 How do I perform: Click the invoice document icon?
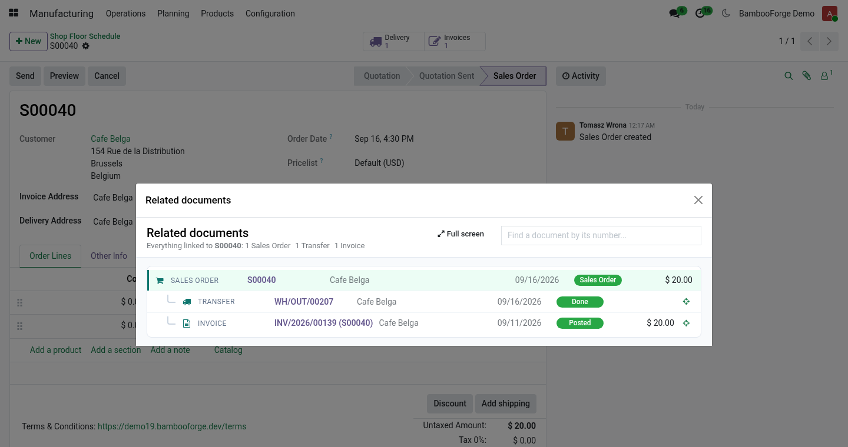[187, 323]
